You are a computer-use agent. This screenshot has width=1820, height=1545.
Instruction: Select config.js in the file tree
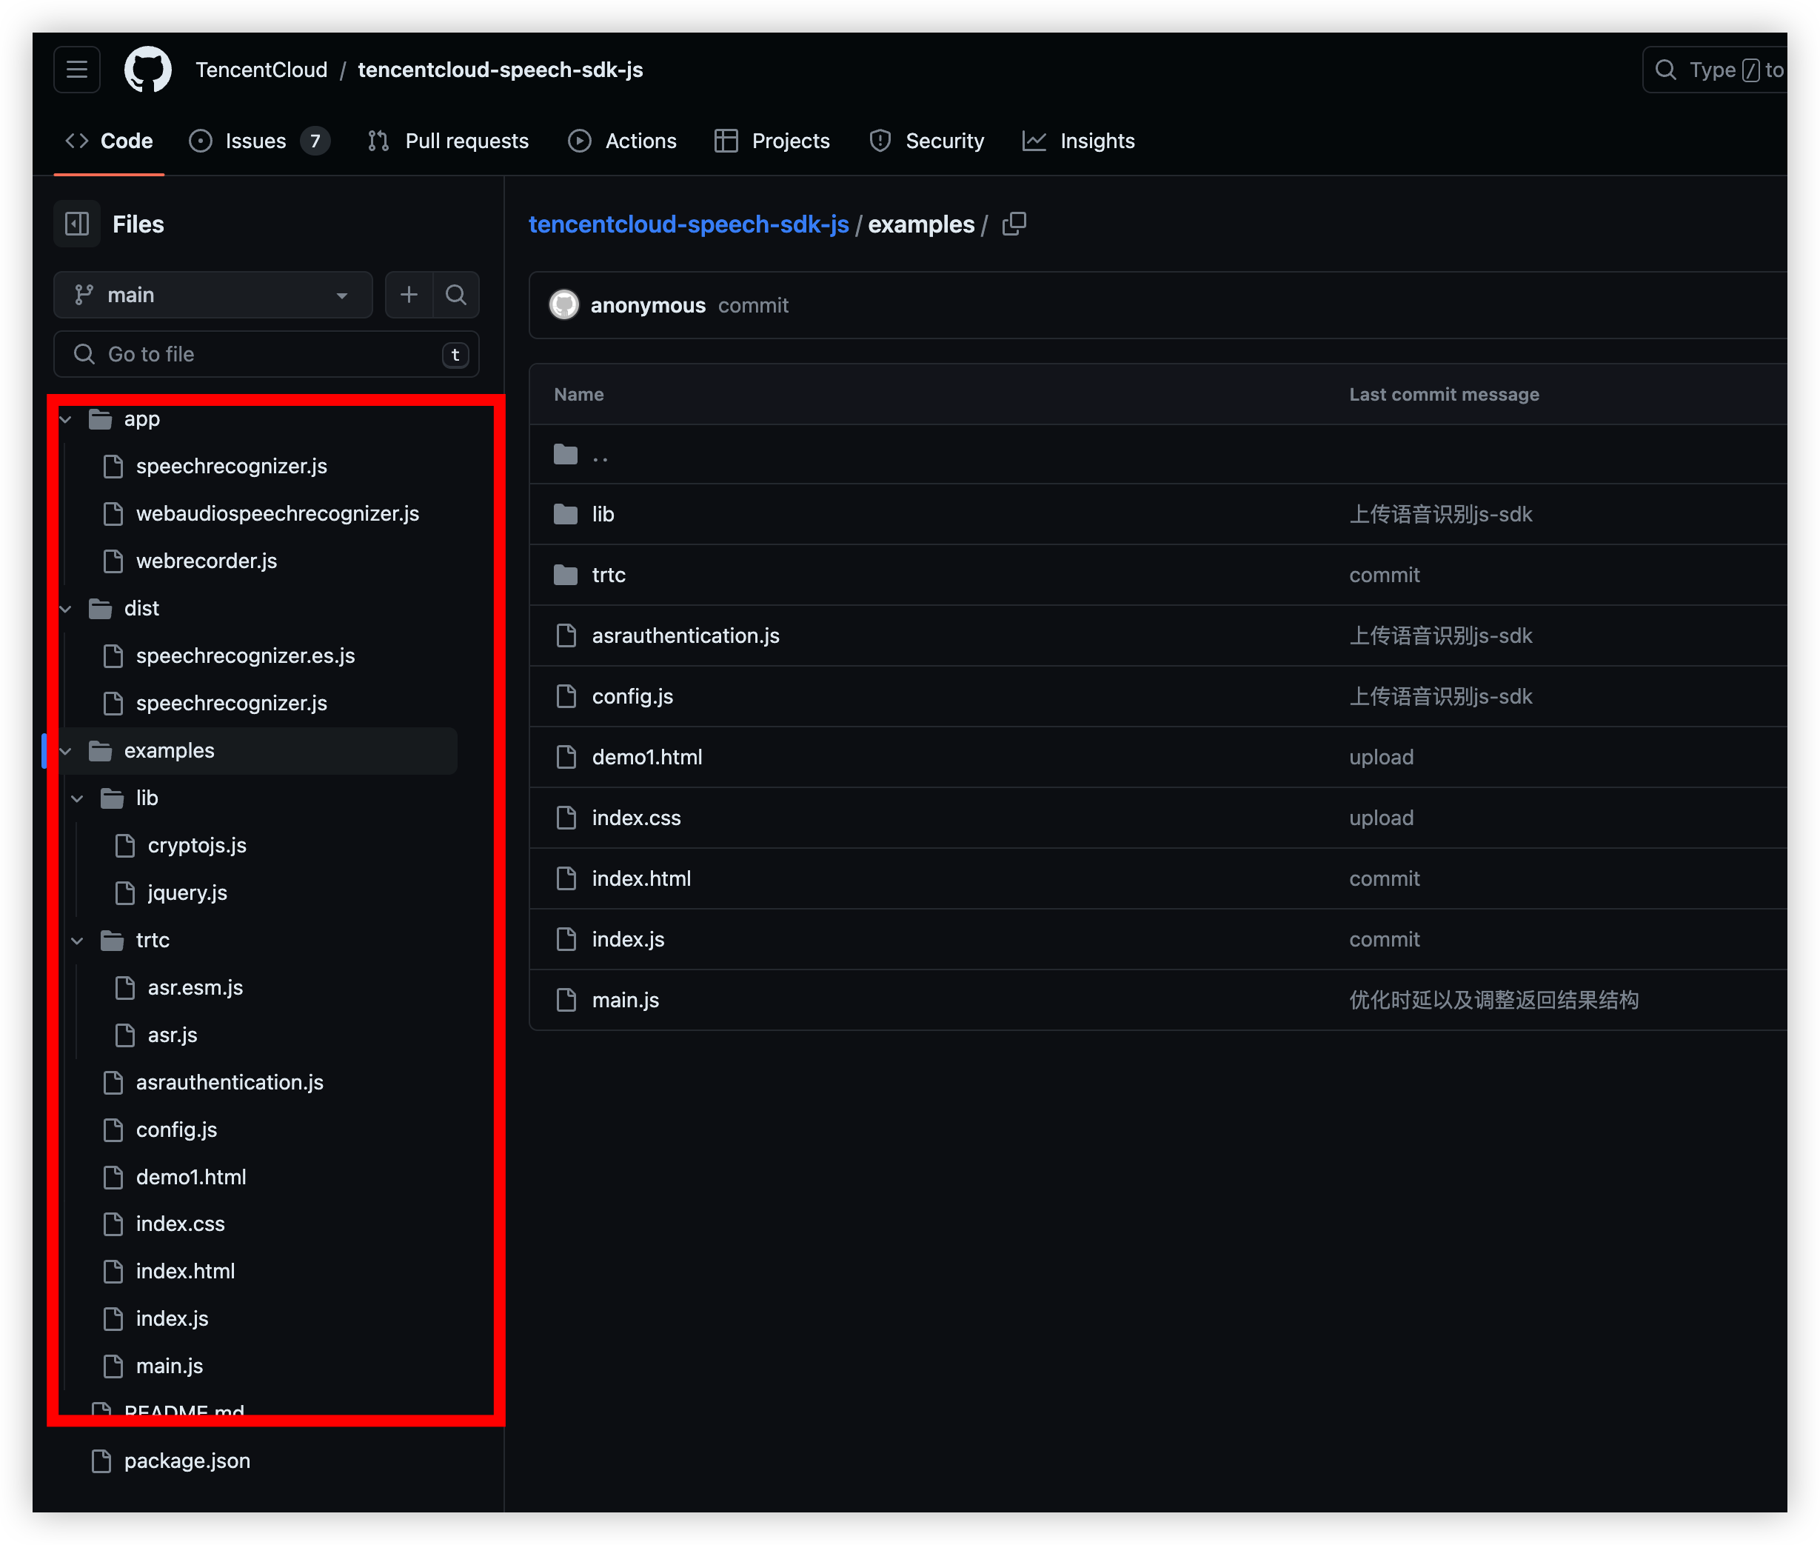[176, 1129]
